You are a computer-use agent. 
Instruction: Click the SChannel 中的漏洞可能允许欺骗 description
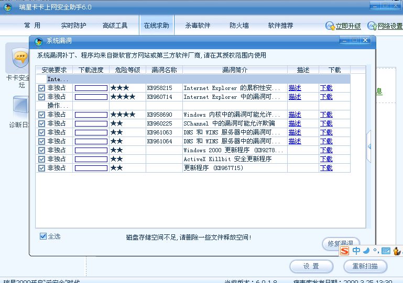pyautogui.click(x=229, y=123)
